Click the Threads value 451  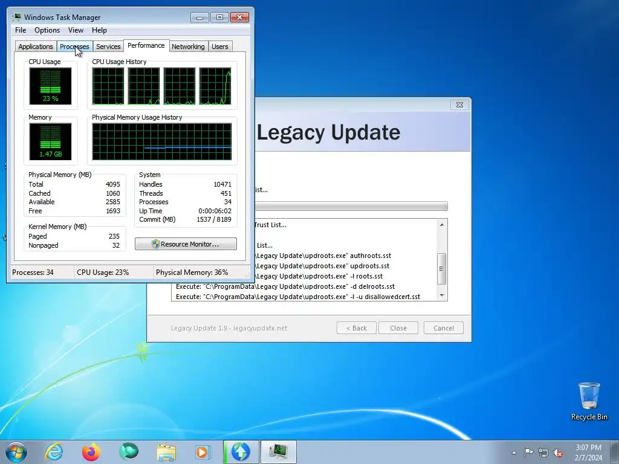(226, 193)
